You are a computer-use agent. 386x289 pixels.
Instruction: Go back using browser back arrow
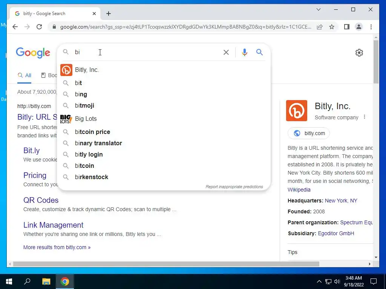click(15, 27)
